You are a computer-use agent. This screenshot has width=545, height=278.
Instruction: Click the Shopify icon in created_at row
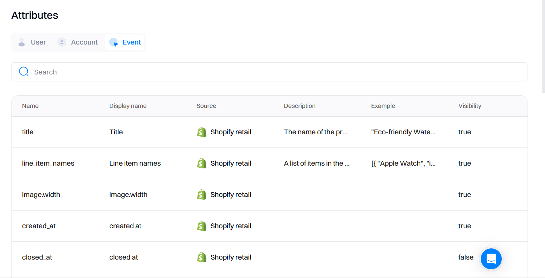click(202, 226)
